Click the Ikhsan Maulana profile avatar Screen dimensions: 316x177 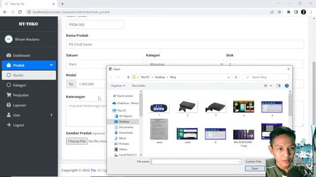(x=9, y=39)
